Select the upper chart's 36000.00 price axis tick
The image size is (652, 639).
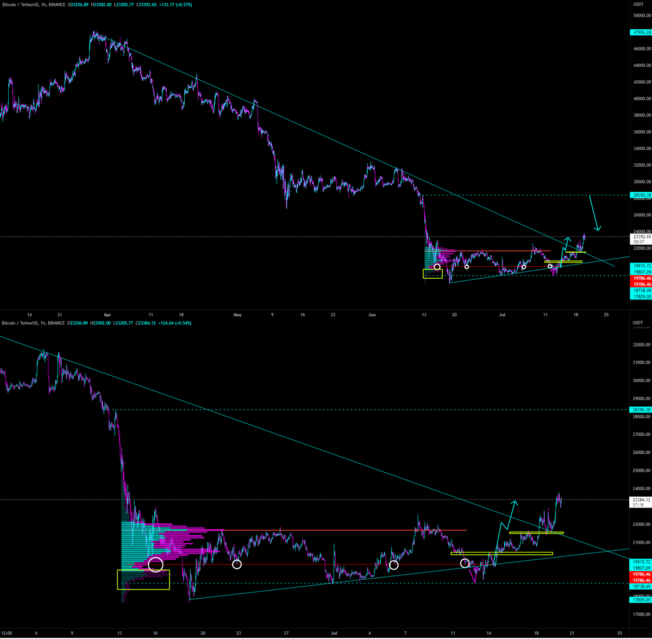642,132
